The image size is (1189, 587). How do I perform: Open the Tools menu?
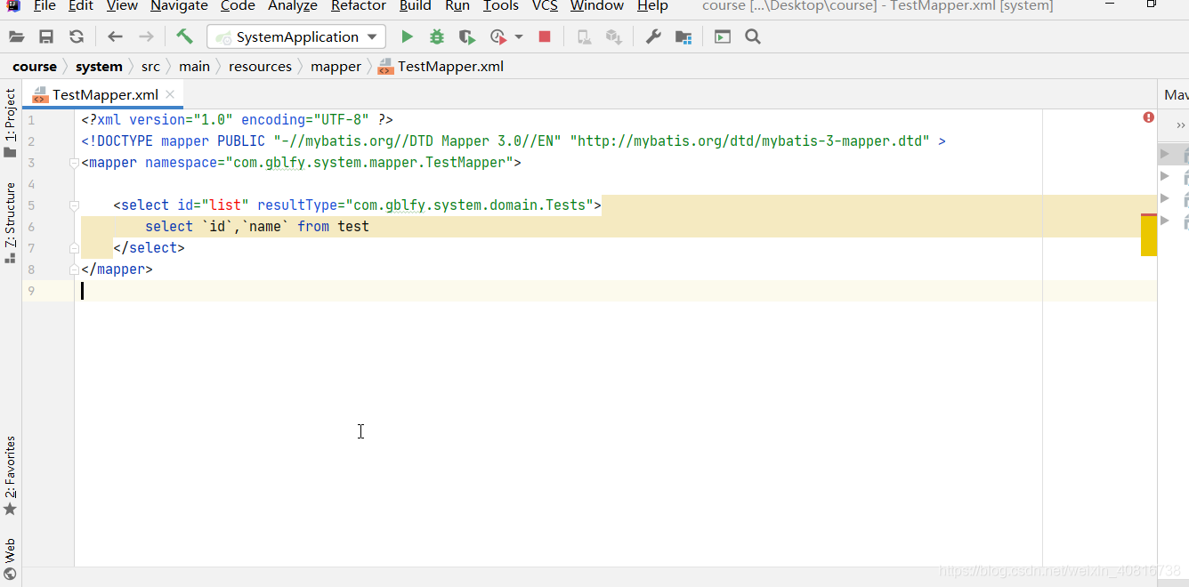(x=501, y=6)
